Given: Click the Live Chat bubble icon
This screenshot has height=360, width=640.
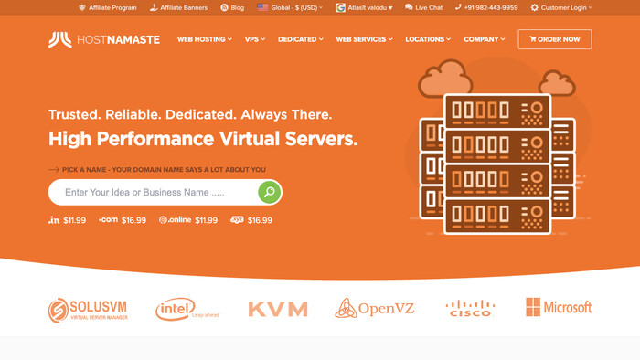Looking at the screenshot, I should click(x=409, y=7).
